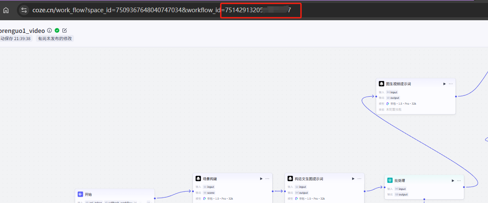Click output port of 图生视频提示词 node
This screenshot has height=203, width=488.
point(456,96)
